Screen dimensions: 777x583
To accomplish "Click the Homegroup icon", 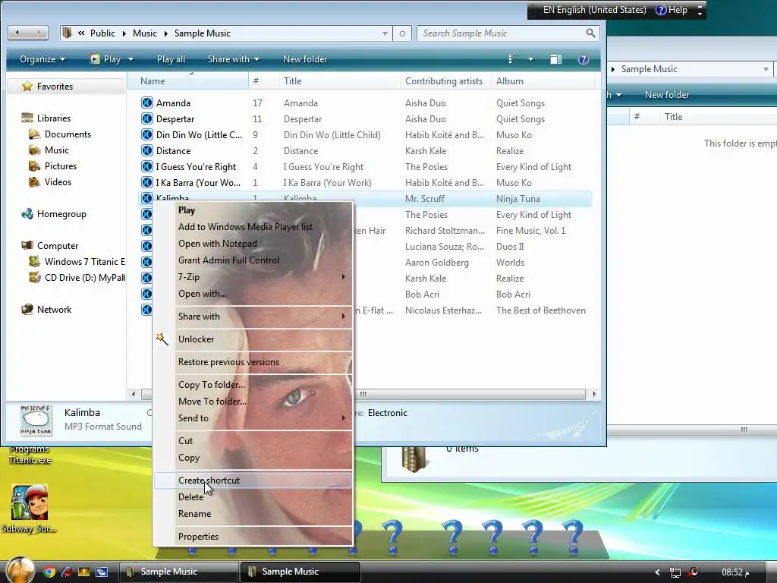I will (27, 213).
